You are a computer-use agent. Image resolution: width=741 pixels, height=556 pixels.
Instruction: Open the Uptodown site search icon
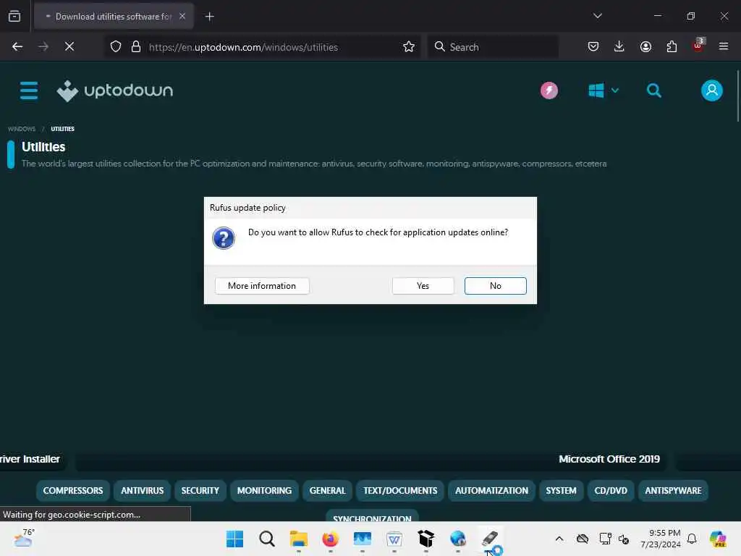[x=654, y=90]
